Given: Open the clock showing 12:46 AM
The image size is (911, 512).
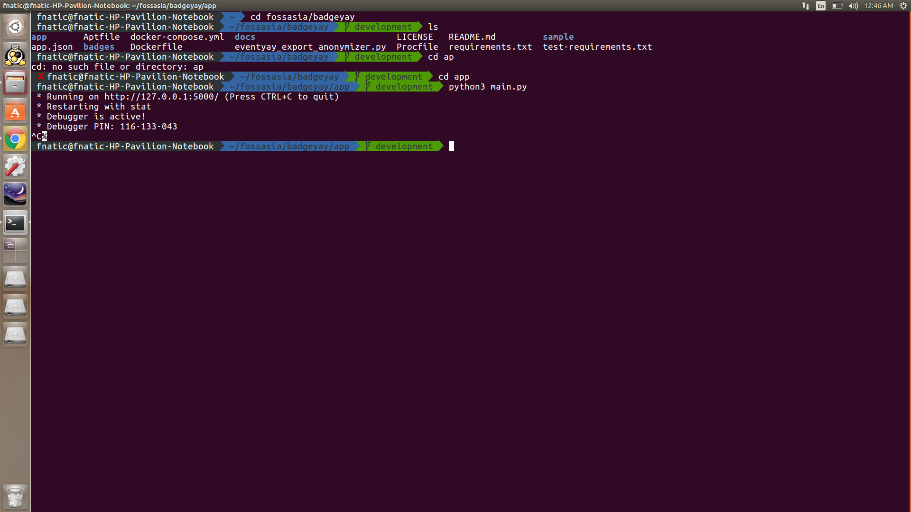Looking at the screenshot, I should coord(879,6).
